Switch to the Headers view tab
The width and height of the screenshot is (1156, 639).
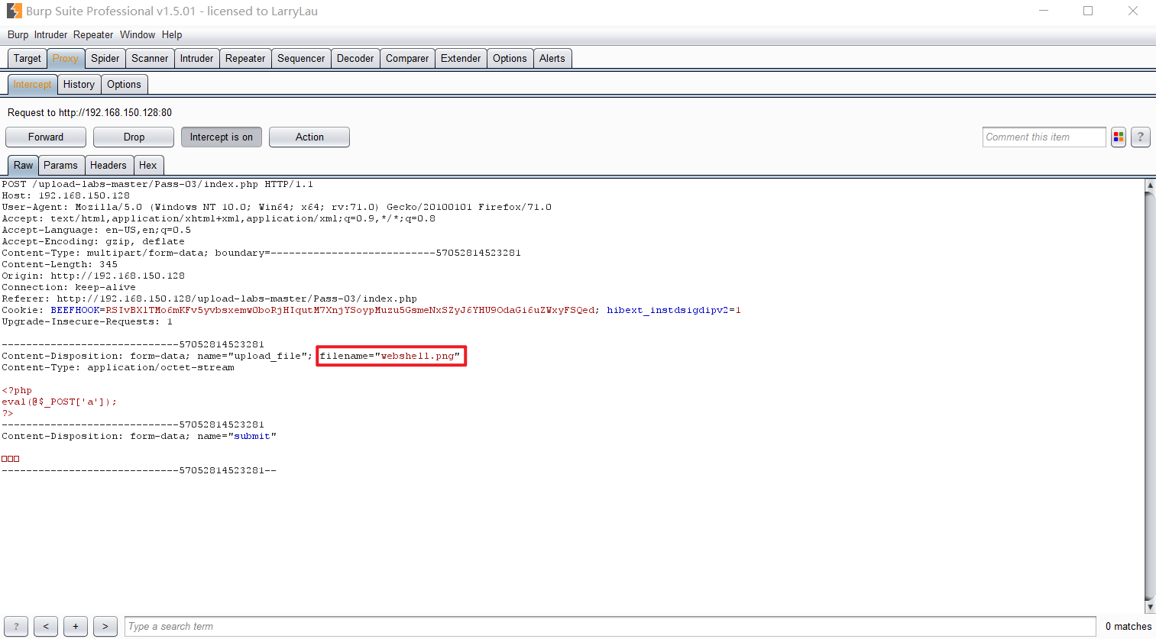tap(108, 165)
